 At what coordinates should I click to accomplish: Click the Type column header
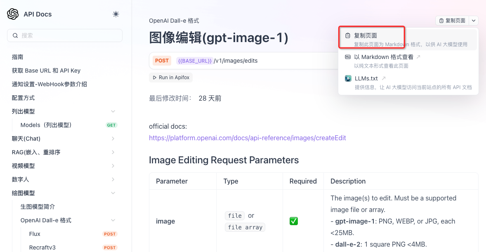coord(231,181)
